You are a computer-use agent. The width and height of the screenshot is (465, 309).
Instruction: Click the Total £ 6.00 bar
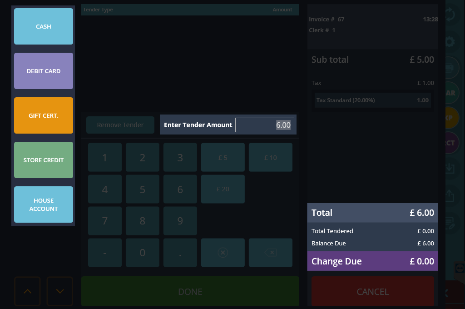(372, 213)
